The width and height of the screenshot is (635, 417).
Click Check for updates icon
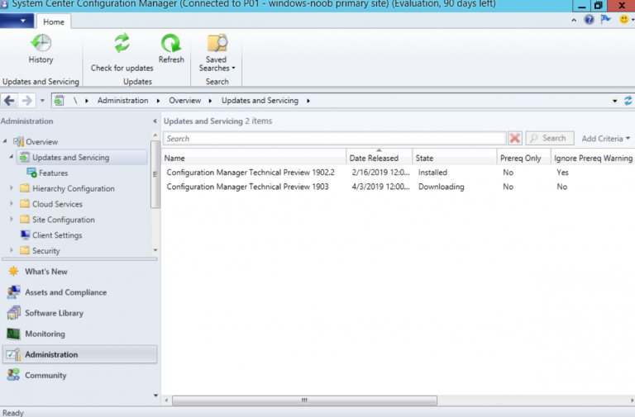[122, 44]
